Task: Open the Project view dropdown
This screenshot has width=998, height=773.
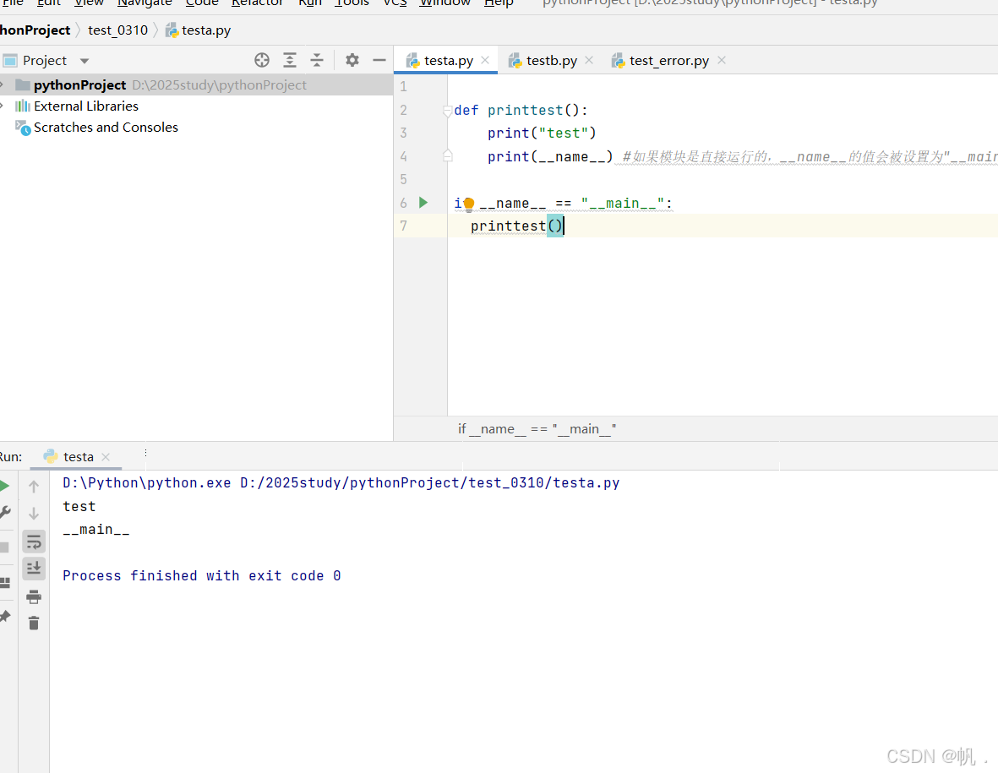Action: pyautogui.click(x=82, y=60)
